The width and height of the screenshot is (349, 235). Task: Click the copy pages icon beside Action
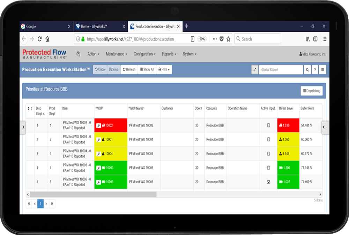(78, 54)
